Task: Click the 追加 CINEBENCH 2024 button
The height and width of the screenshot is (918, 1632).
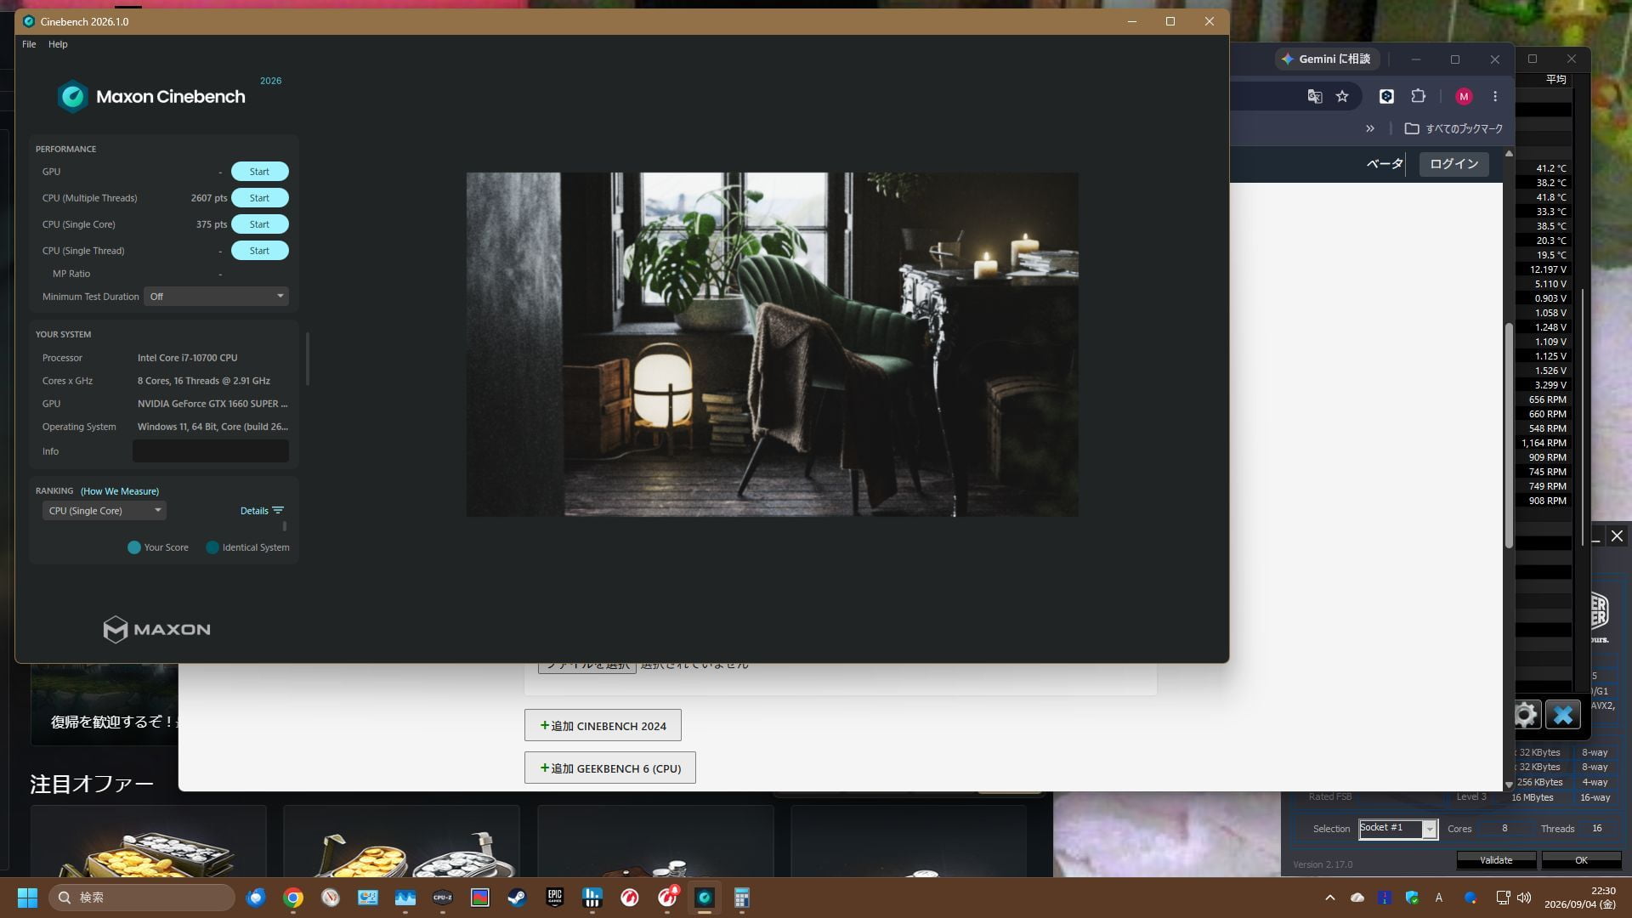Action: click(x=603, y=725)
